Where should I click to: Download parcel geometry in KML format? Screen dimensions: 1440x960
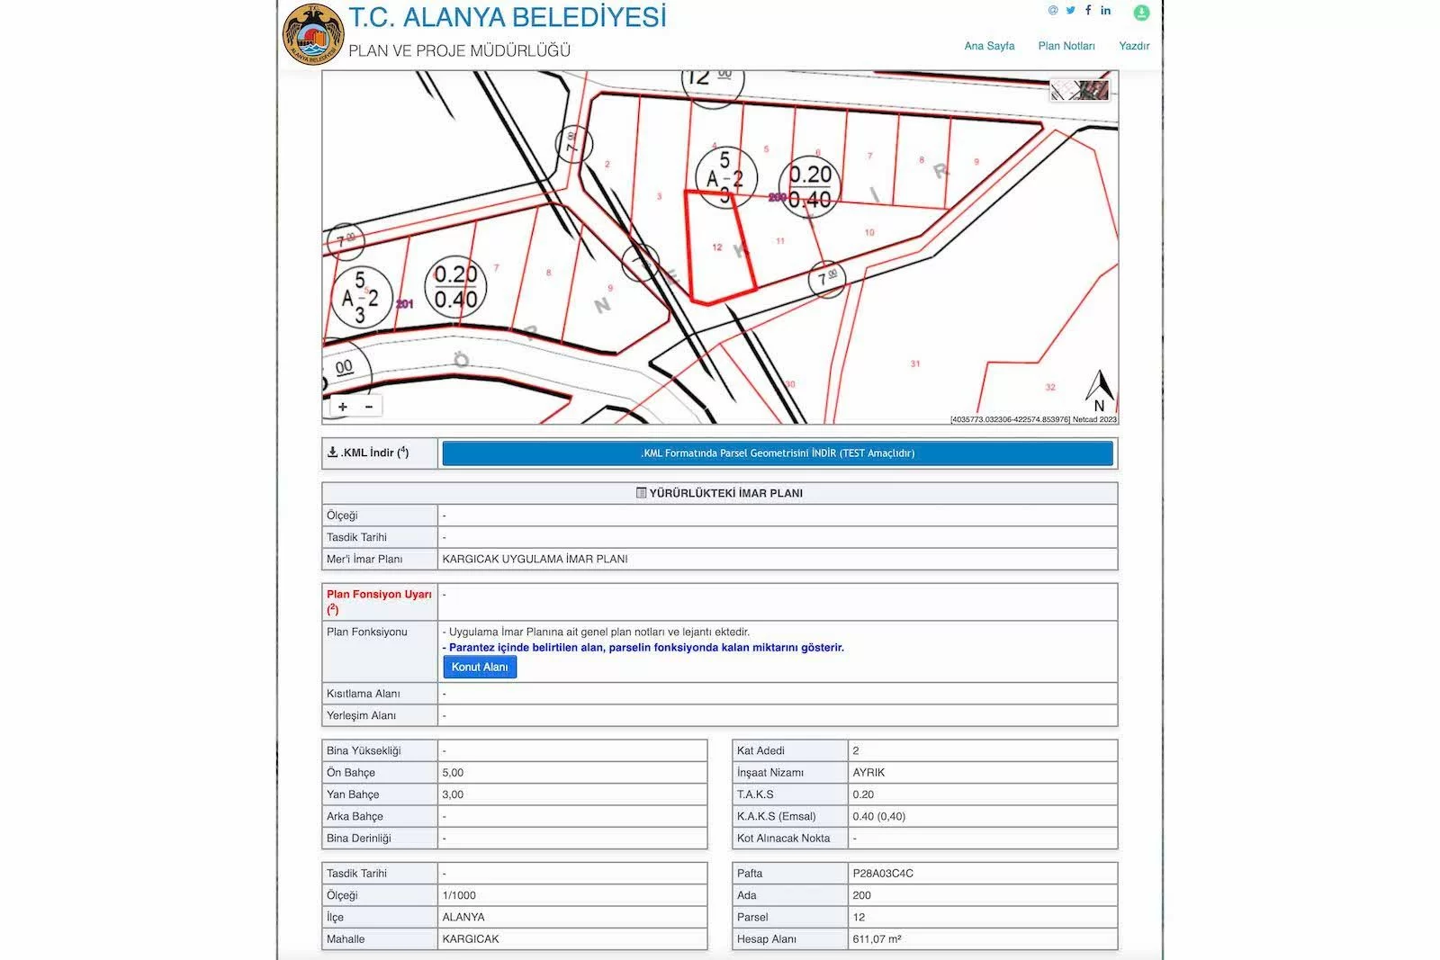[x=778, y=453]
